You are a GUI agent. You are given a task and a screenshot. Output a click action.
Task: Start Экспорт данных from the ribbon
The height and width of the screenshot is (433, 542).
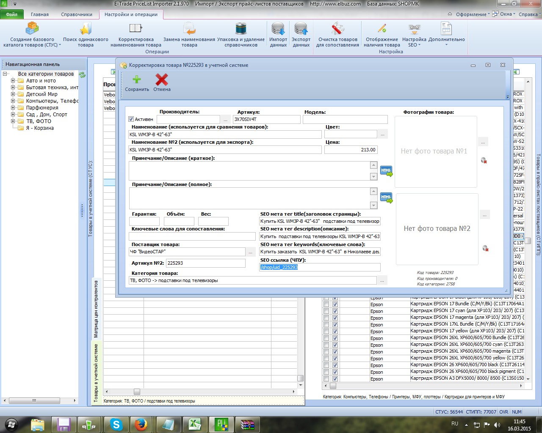pyautogui.click(x=301, y=35)
